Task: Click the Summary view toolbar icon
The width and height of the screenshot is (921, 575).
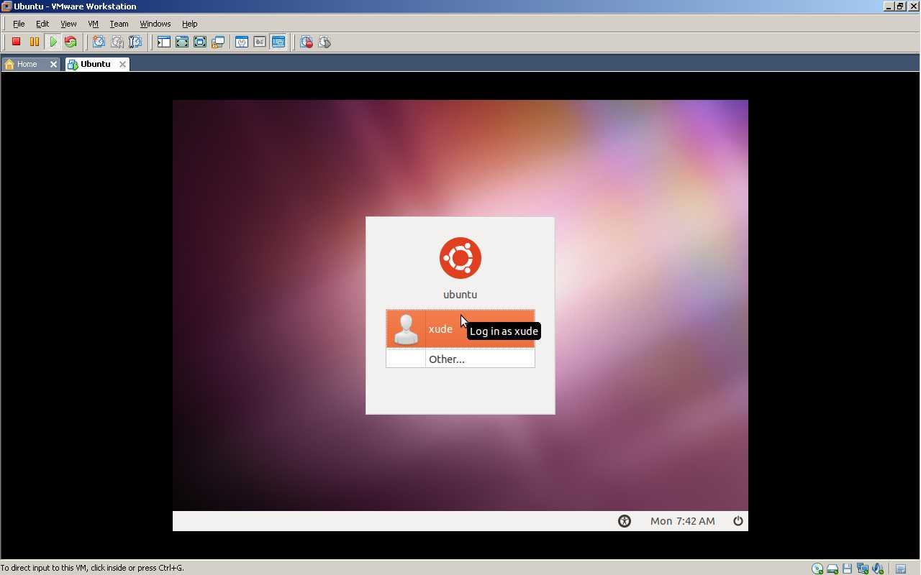Action: pyautogui.click(x=242, y=42)
